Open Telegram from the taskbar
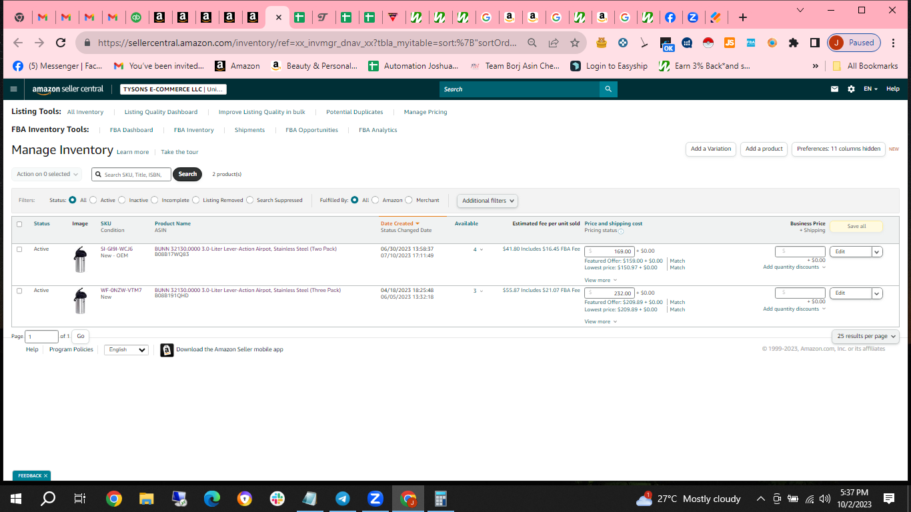This screenshot has height=512, width=911. point(343,499)
